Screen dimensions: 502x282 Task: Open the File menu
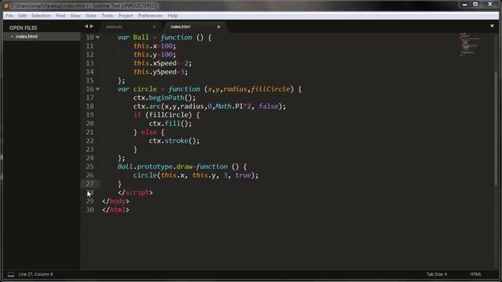[x=9, y=16]
